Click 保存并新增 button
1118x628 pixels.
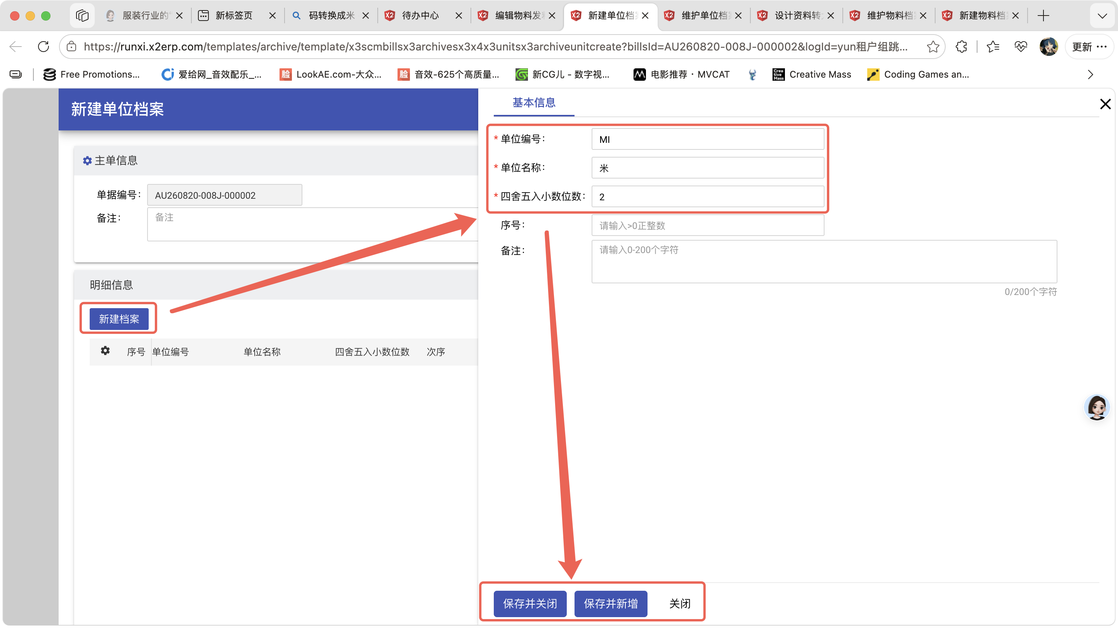tap(611, 603)
